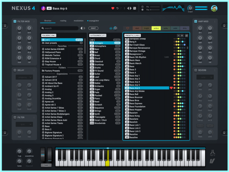Click the red heart beside Bass Arp 6 row
Viewport: 229px width, 172px height.
pyautogui.click(x=171, y=88)
